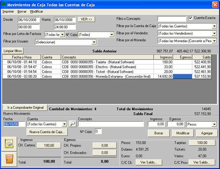Expand the Filtrar por Usuario dropdown
220x169 pixels.
pyautogui.click(x=94, y=42)
